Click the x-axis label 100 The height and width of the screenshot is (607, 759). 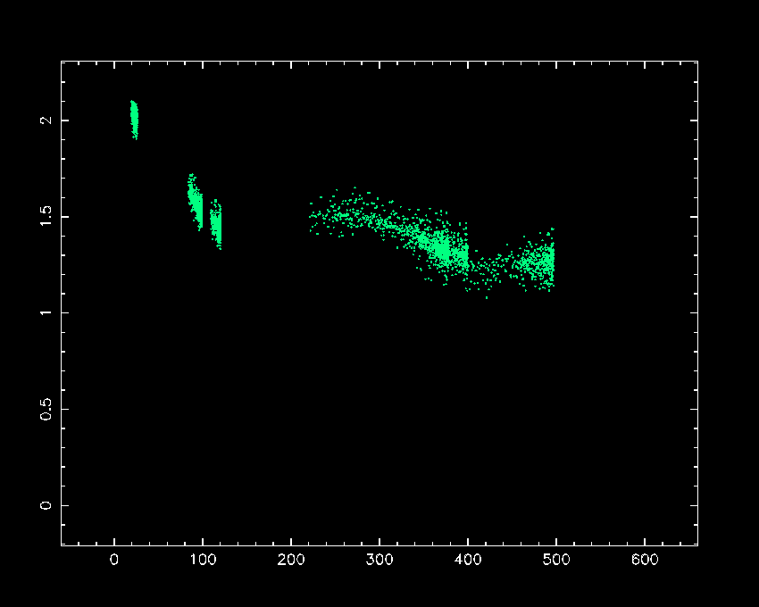203,560
